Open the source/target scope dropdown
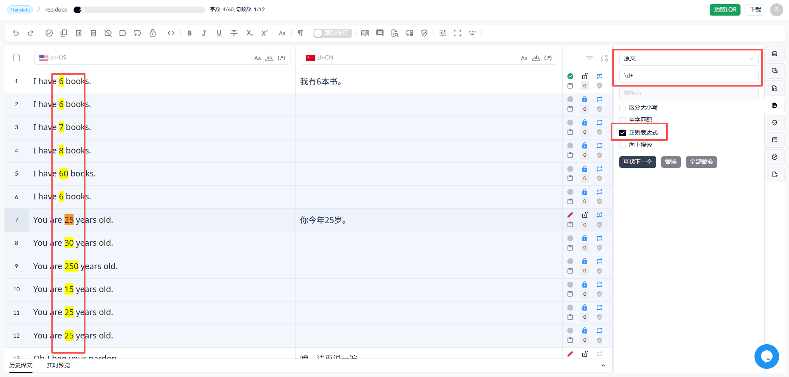 689,59
